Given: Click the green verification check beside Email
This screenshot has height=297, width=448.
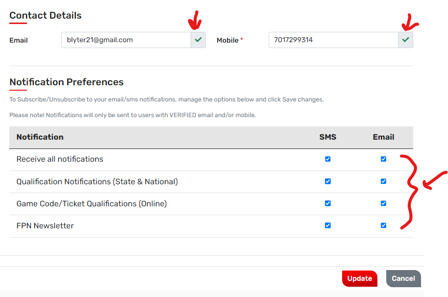Looking at the screenshot, I should pos(198,40).
